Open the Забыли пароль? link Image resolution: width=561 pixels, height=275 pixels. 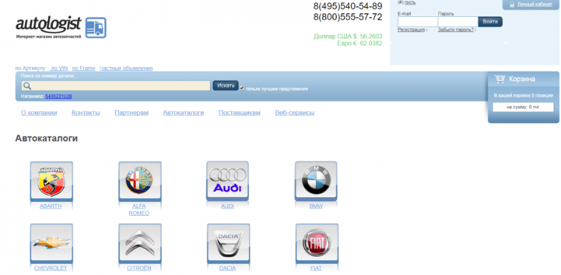pyautogui.click(x=456, y=30)
